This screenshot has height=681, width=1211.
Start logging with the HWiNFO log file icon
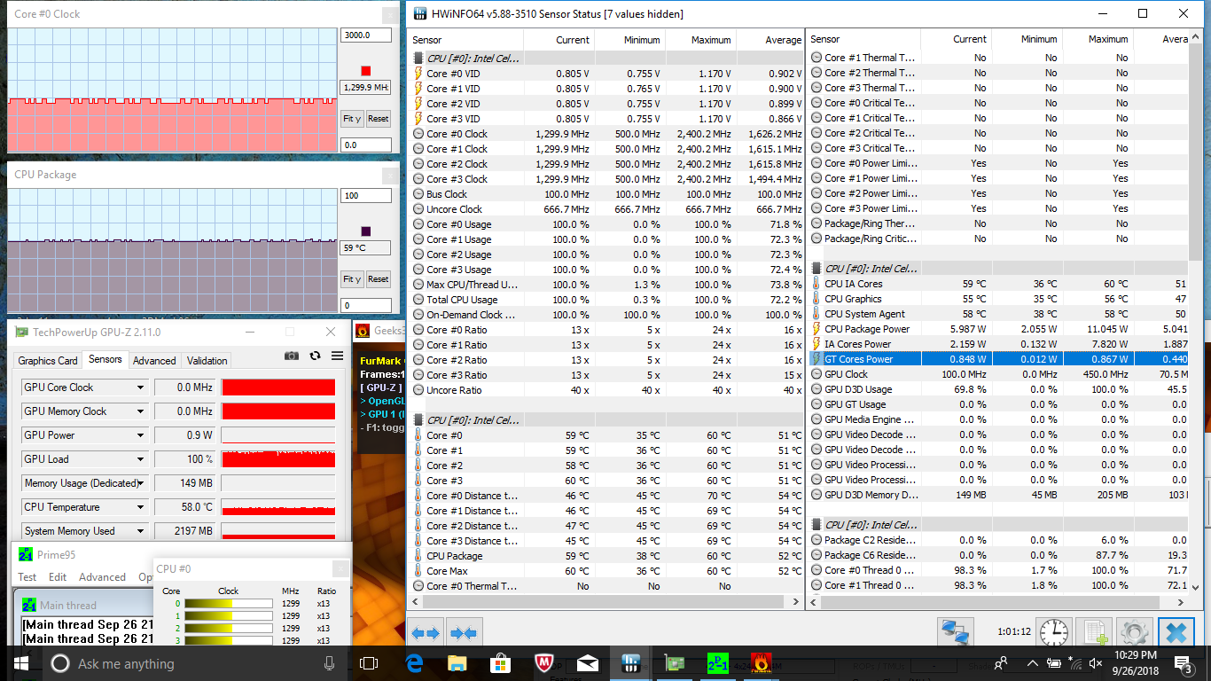pyautogui.click(x=1095, y=632)
